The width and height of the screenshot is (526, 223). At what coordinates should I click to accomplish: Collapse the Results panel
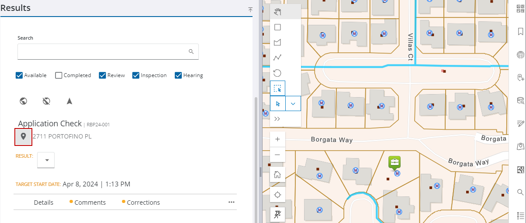[250, 10]
